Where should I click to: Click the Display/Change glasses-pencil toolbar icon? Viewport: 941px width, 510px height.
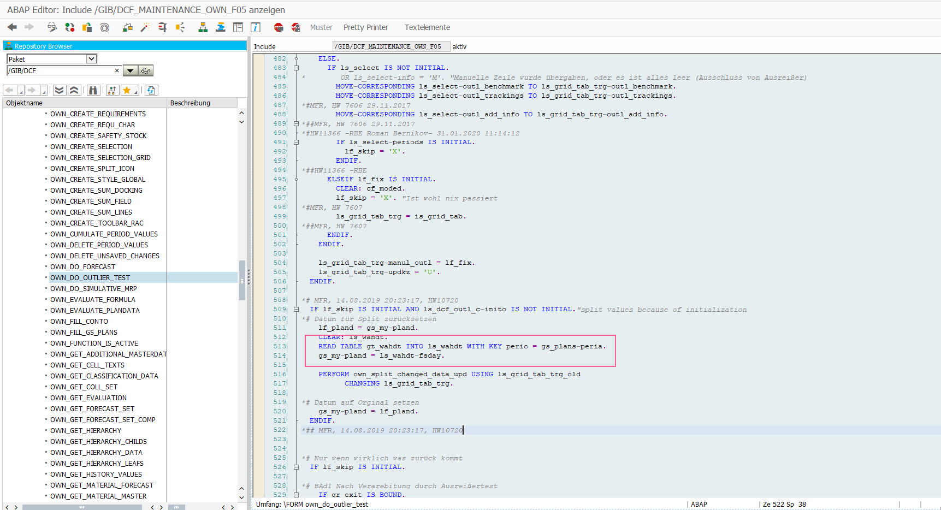[52, 27]
